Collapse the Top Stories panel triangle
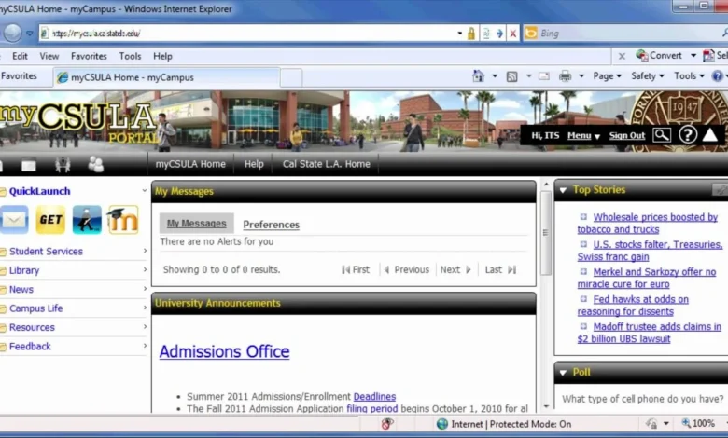 point(563,190)
